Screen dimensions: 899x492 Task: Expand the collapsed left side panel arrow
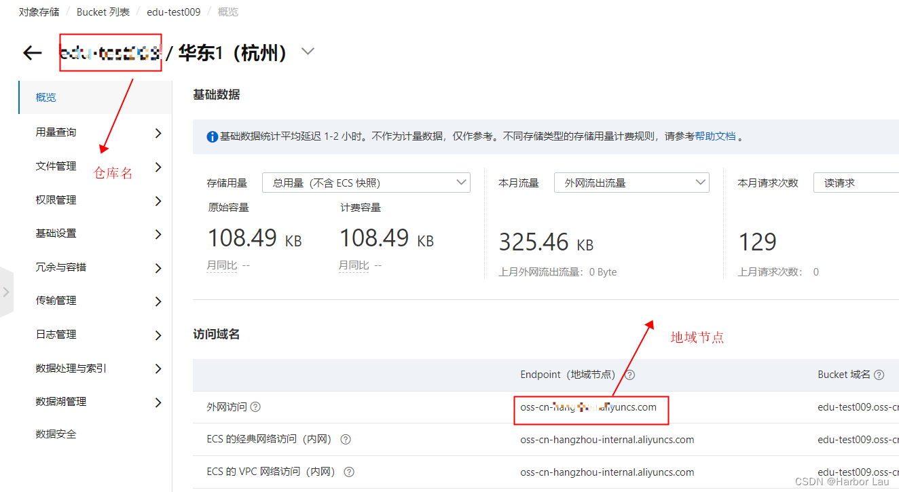[x=7, y=292]
